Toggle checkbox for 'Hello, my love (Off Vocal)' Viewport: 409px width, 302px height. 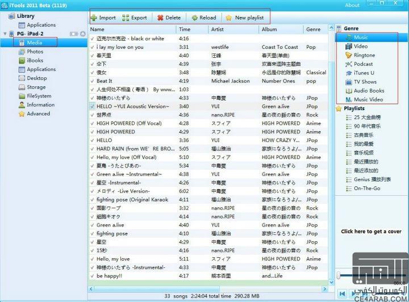pyautogui.click(x=92, y=157)
